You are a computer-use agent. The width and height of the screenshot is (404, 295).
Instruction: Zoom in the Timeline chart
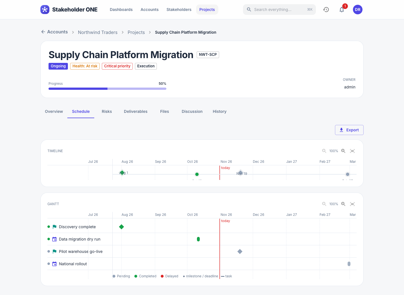point(343,151)
